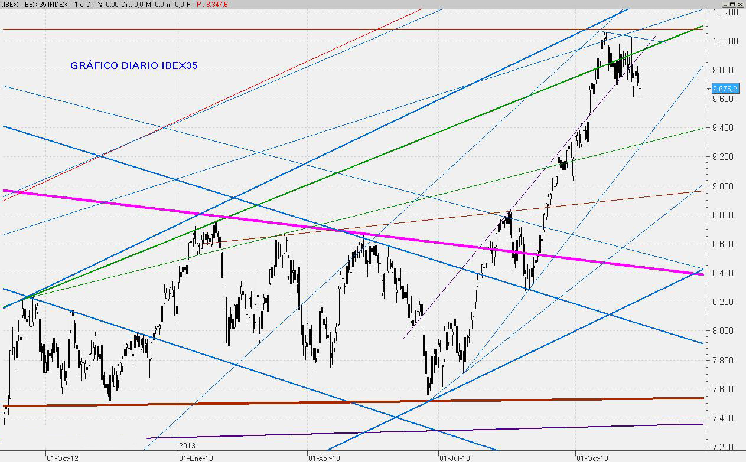
Task: Click the GRÁFICO DIARIO IBEX35 text annotation
Action: tap(134, 65)
